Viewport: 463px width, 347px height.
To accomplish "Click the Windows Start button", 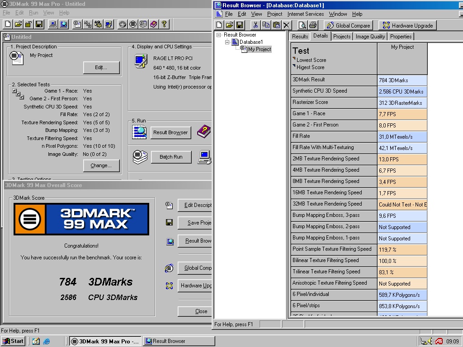I will (13, 342).
